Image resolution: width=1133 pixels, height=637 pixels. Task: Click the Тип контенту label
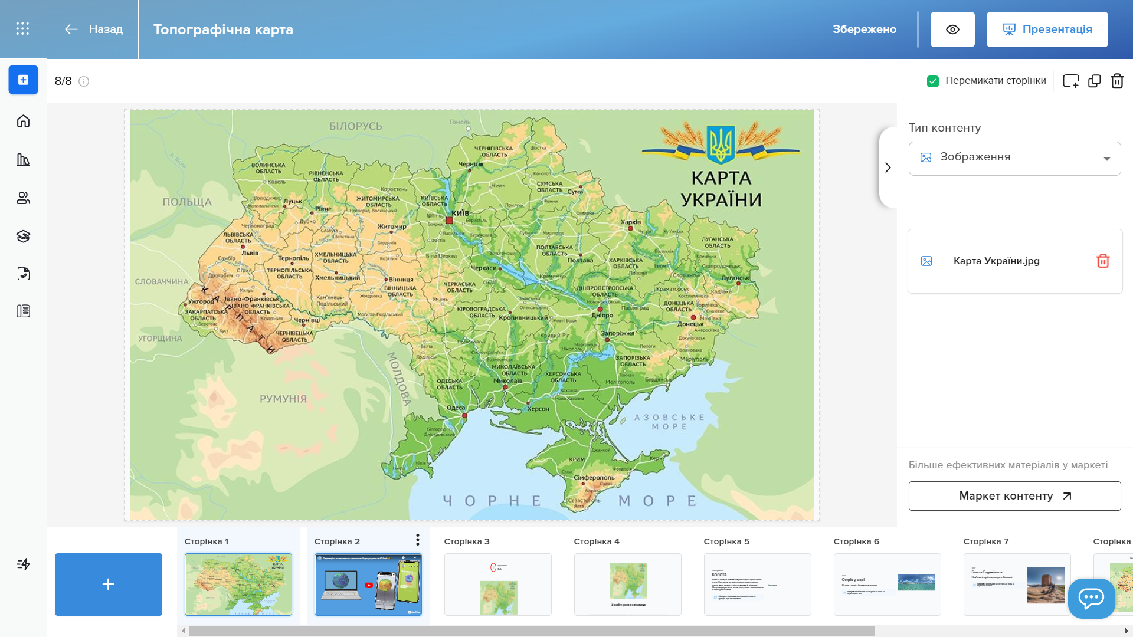(945, 128)
